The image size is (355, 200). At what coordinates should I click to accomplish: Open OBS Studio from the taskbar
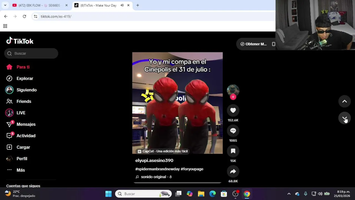pyautogui.click(x=236, y=194)
